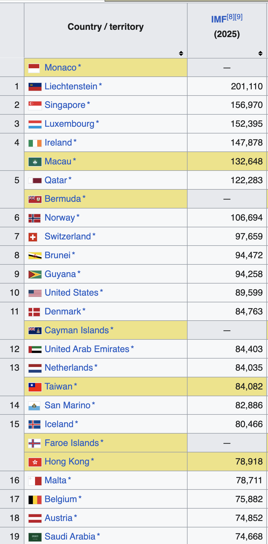This screenshot has height=544, width=268.
Task: Click the Liechtenstein flag icon
Action: 35,87
